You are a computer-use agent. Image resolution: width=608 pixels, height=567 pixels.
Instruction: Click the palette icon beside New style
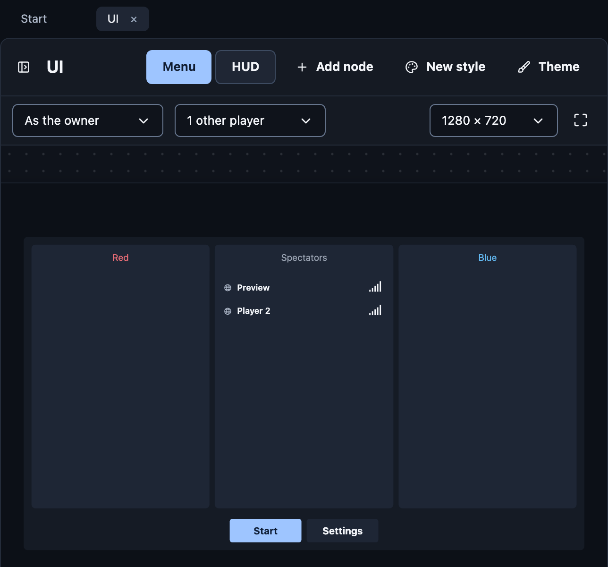(x=412, y=67)
